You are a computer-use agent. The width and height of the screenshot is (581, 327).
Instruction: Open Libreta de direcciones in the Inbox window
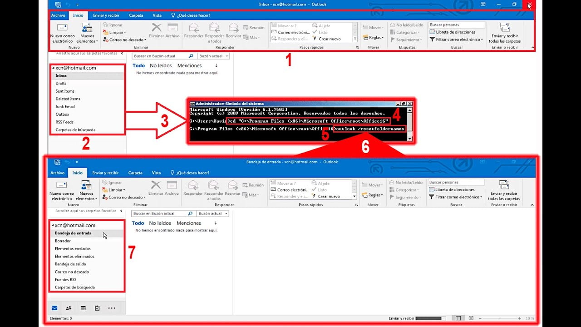pos(453,32)
